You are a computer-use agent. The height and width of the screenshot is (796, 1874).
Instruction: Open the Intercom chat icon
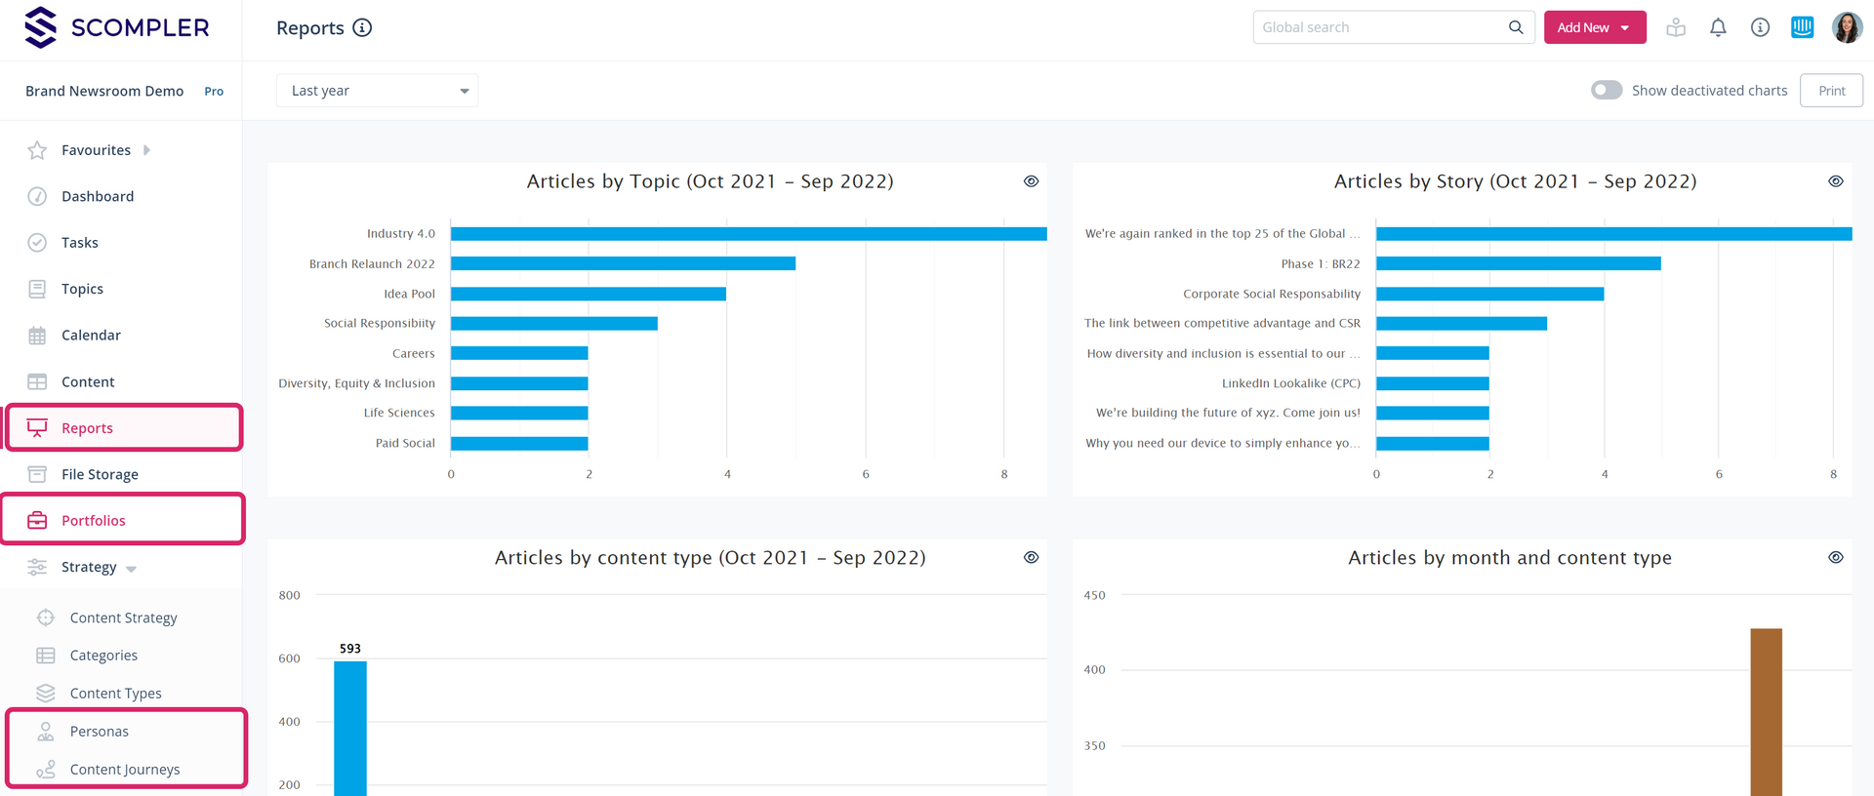[x=1802, y=27]
